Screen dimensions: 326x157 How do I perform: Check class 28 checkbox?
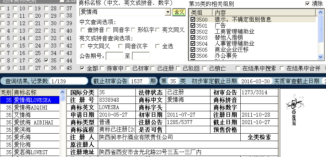point(46,9)
